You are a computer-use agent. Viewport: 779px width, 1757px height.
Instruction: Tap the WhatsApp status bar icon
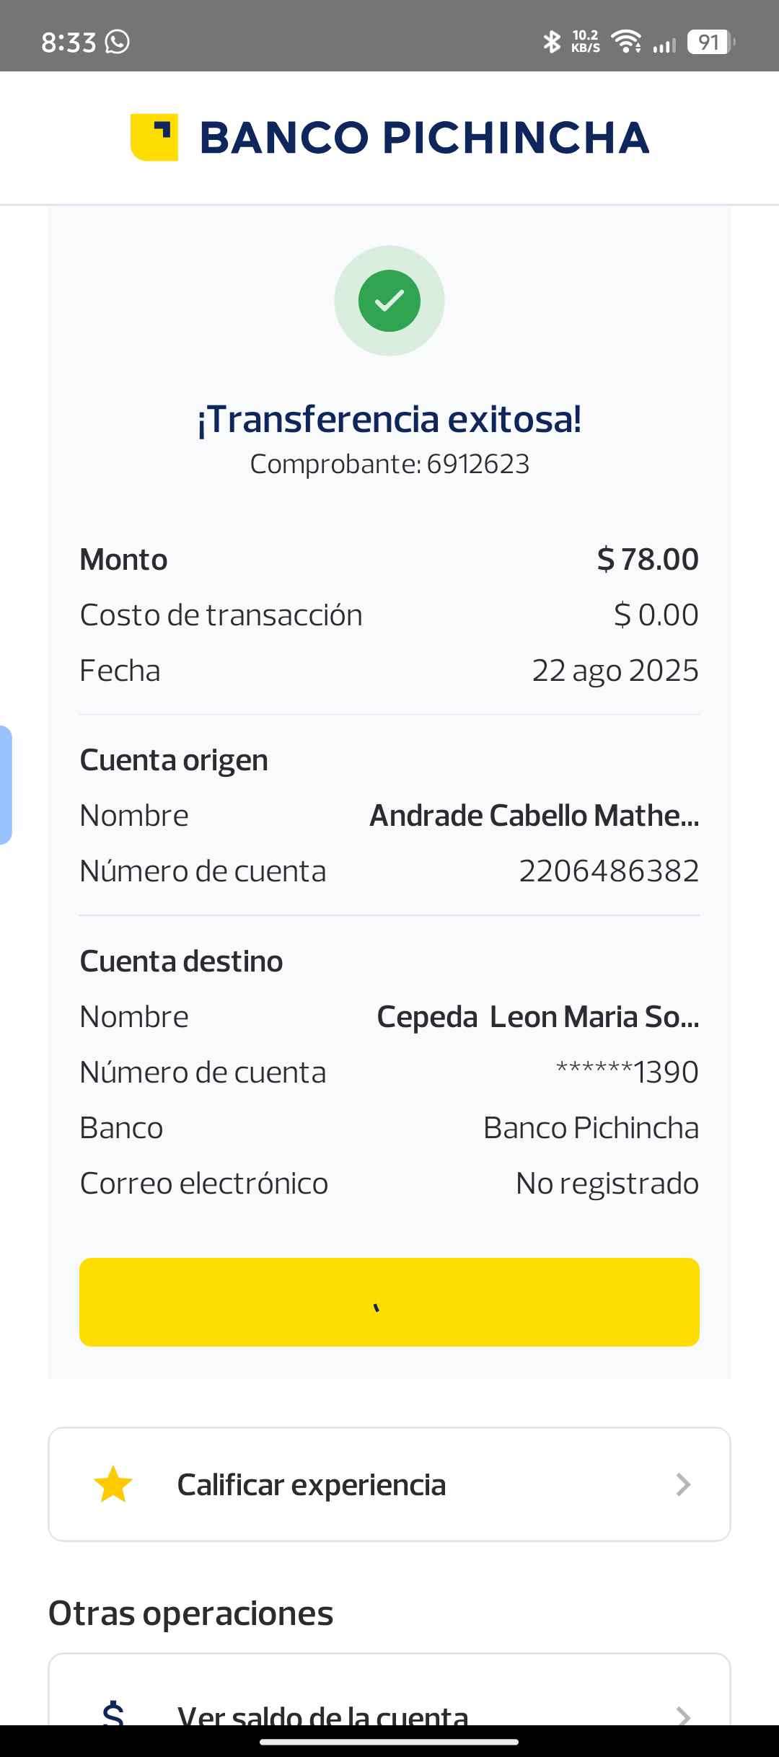[117, 42]
